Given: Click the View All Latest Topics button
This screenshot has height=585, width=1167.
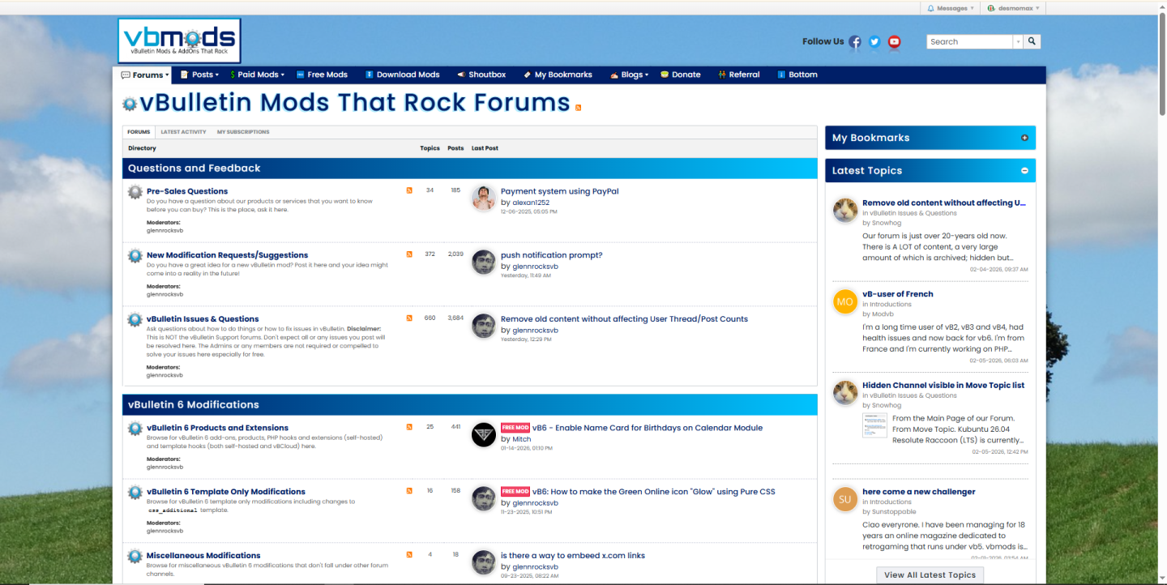Looking at the screenshot, I should [x=930, y=575].
